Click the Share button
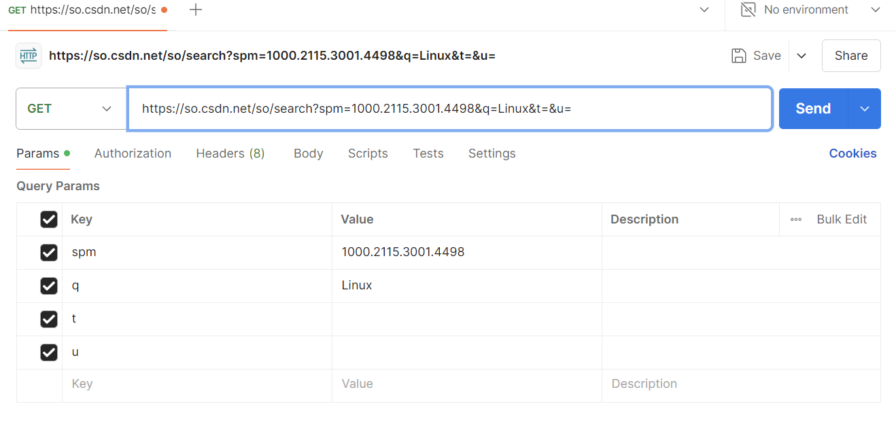This screenshot has height=432, width=896. point(851,56)
